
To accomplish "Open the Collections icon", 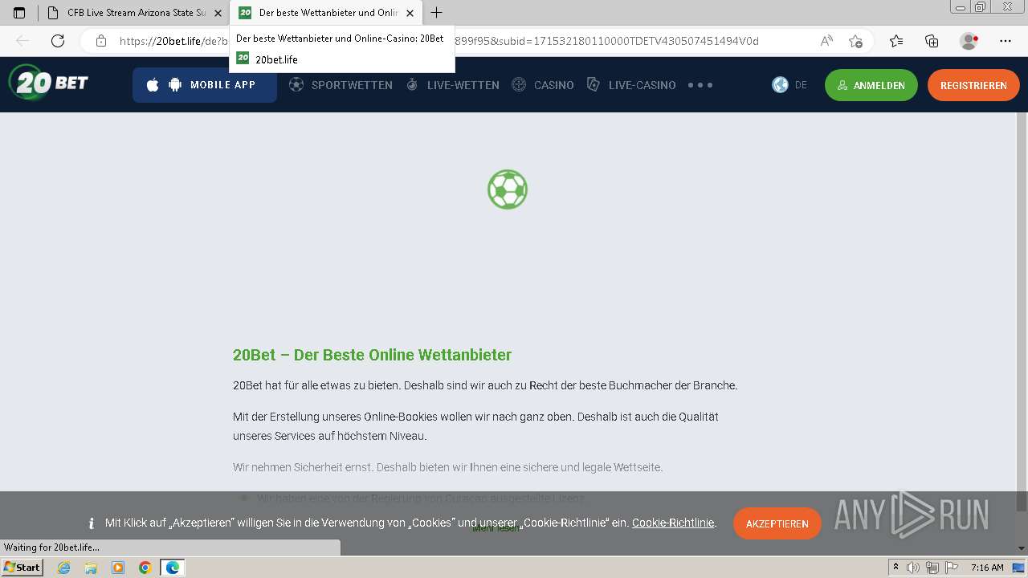I will [x=932, y=41].
